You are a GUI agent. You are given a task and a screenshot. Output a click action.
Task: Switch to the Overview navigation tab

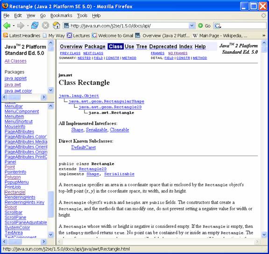coord(71,47)
